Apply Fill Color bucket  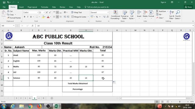pos(43,17)
